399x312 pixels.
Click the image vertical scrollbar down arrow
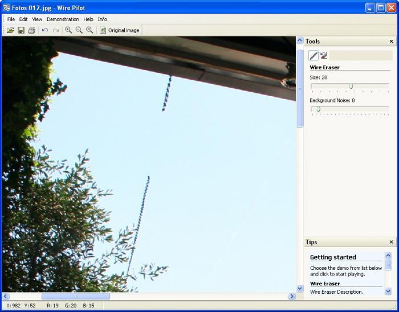tap(300, 288)
